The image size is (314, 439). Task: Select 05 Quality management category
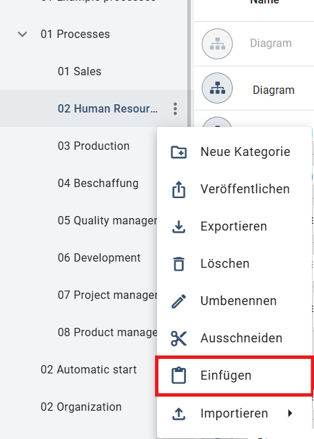[107, 220]
